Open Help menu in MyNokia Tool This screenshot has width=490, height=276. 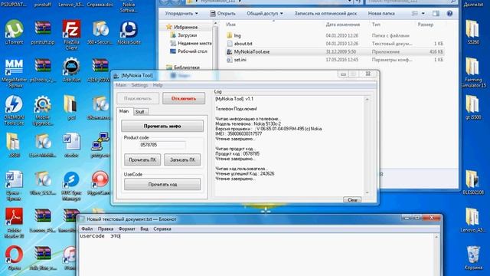(158, 85)
